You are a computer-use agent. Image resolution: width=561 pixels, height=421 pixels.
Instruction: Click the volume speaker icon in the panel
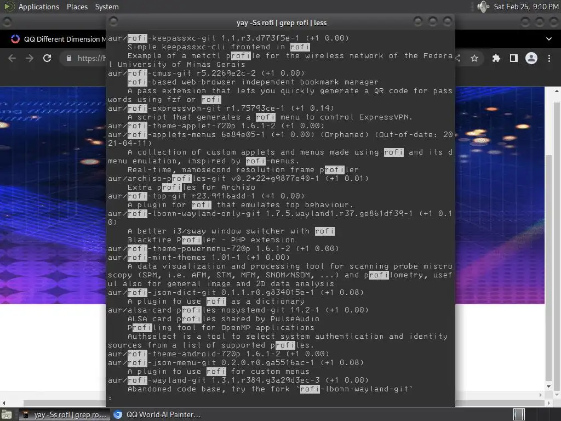click(483, 7)
